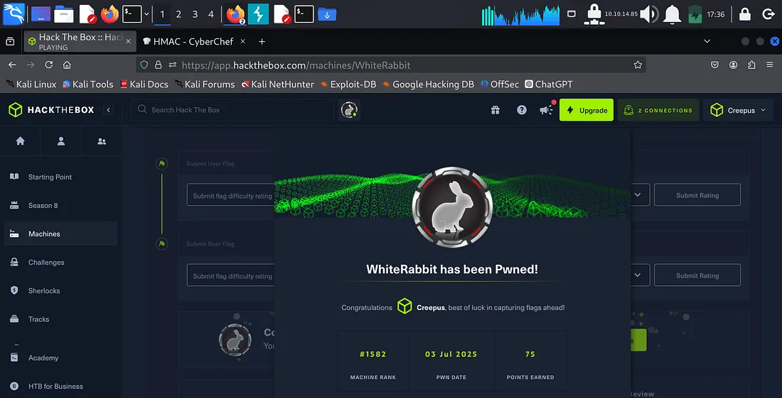
Task: Go to the browser home page
Action: click(67, 65)
